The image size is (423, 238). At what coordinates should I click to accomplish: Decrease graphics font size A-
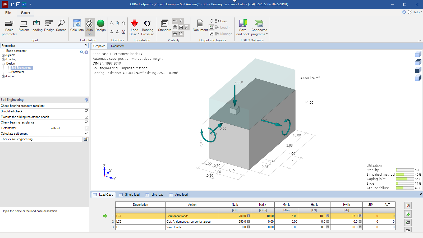point(118,32)
